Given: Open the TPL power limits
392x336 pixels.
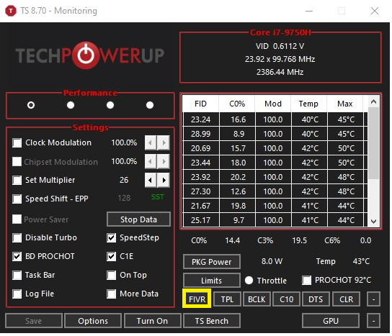Looking at the screenshot, I should (x=227, y=299).
